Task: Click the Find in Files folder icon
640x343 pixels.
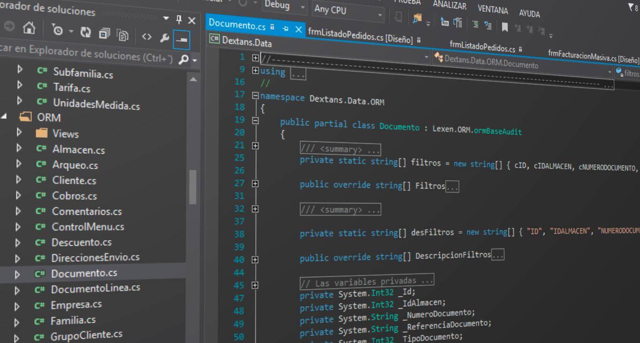Action: tap(417, 18)
